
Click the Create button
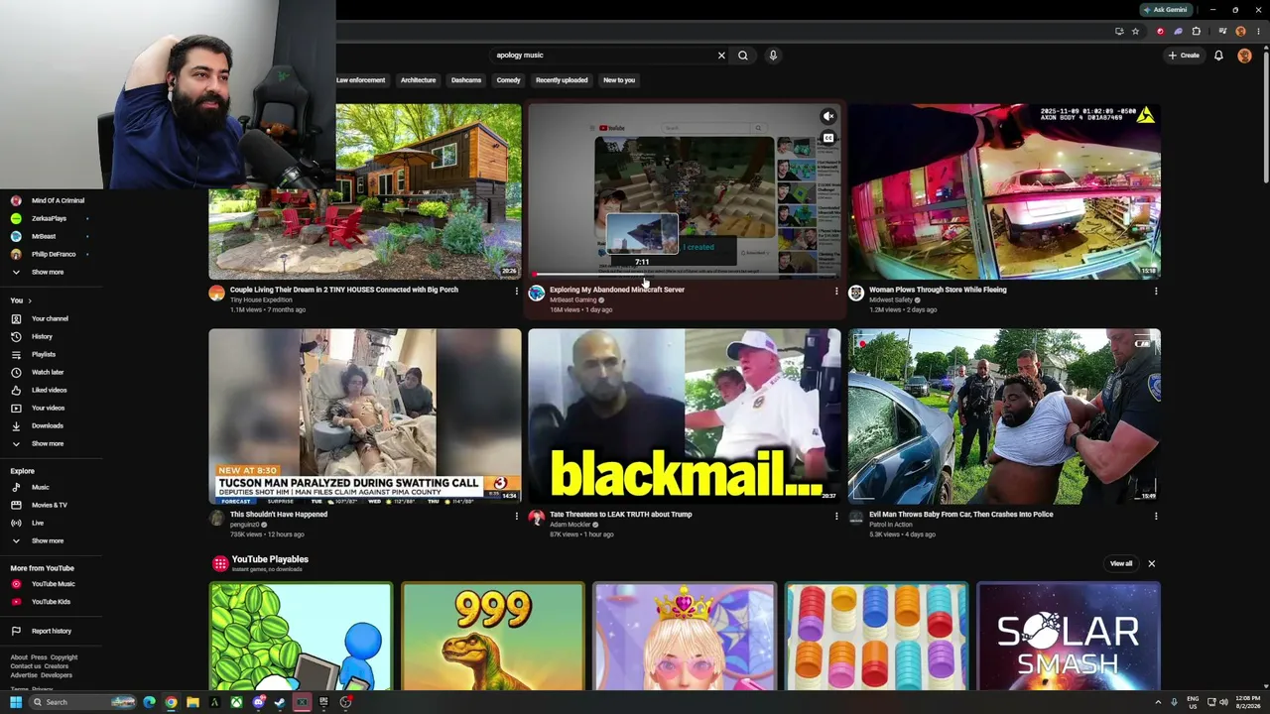click(1184, 56)
